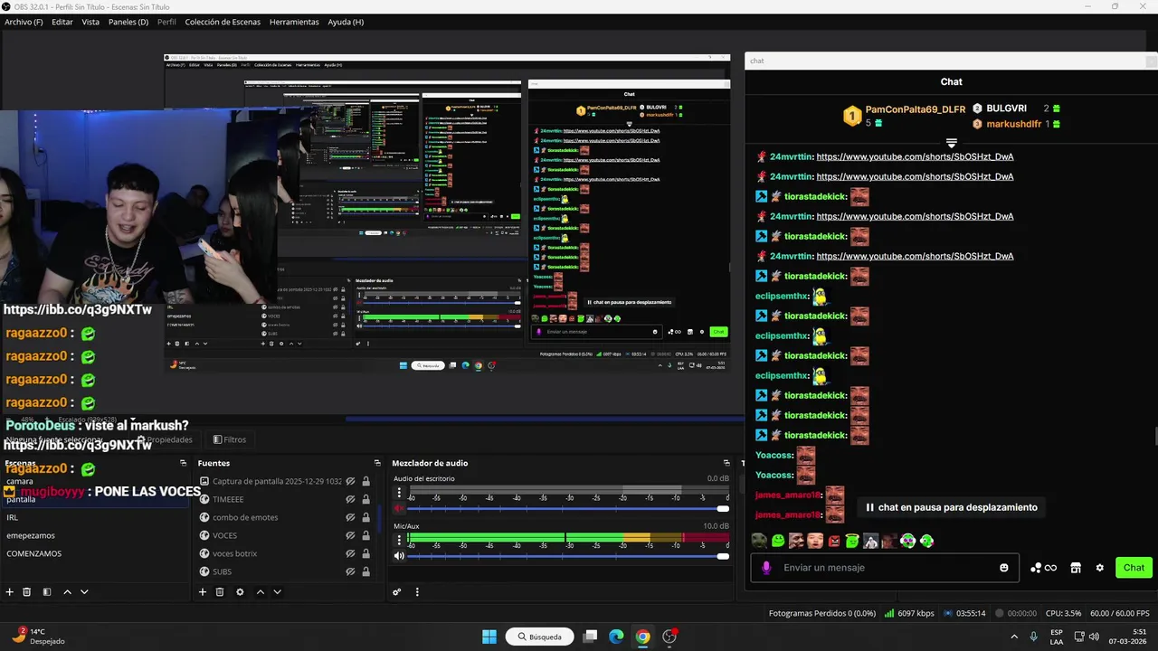Open Mic/Aux three-dot options menu

(x=399, y=540)
